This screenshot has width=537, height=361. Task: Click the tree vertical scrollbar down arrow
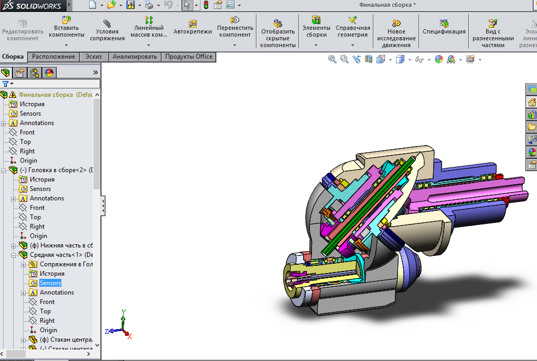(x=97, y=345)
